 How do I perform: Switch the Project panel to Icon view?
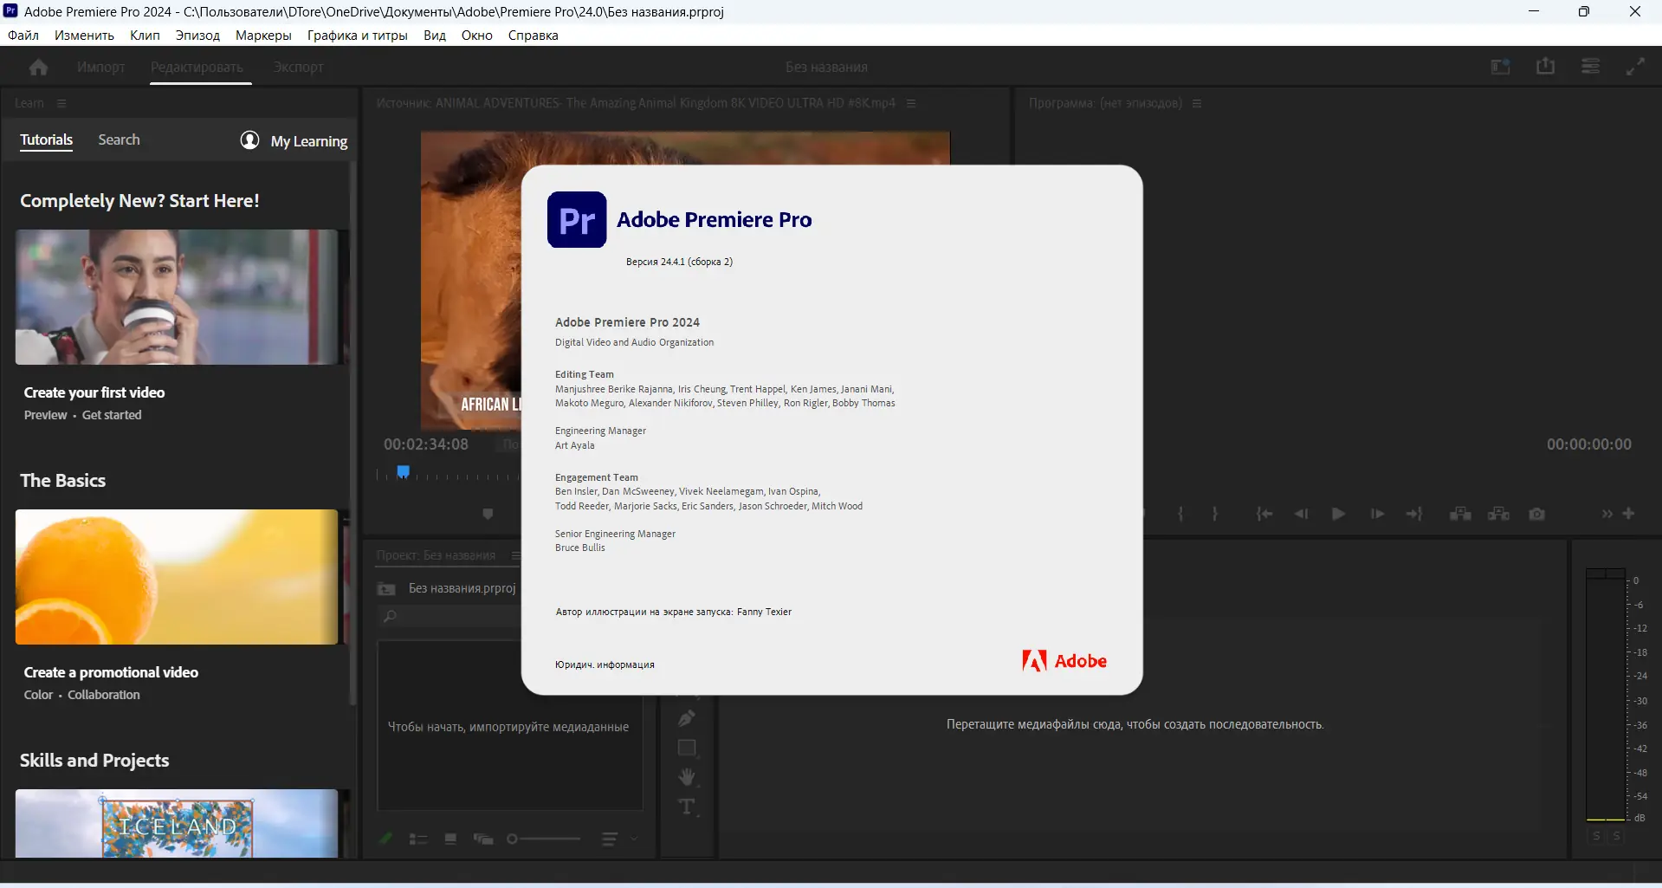450,839
